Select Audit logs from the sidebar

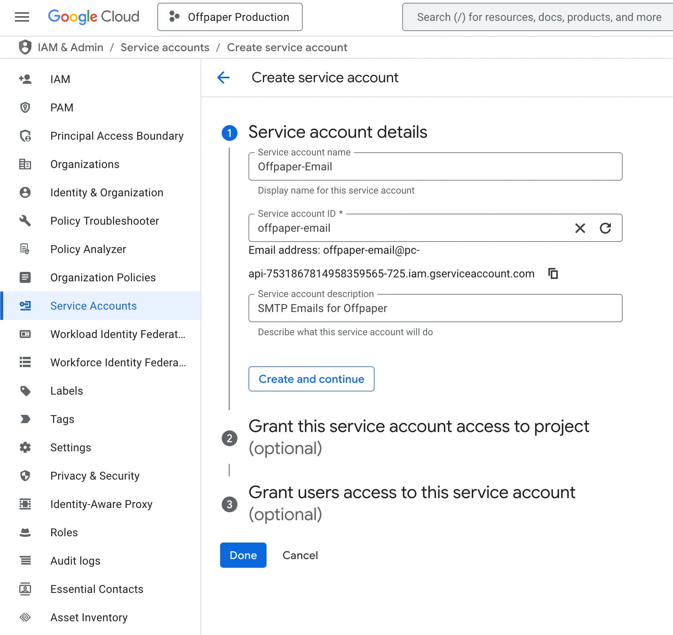click(x=75, y=561)
